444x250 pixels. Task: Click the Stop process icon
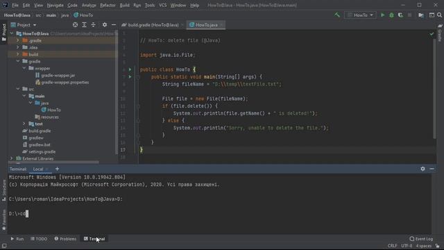point(409,15)
